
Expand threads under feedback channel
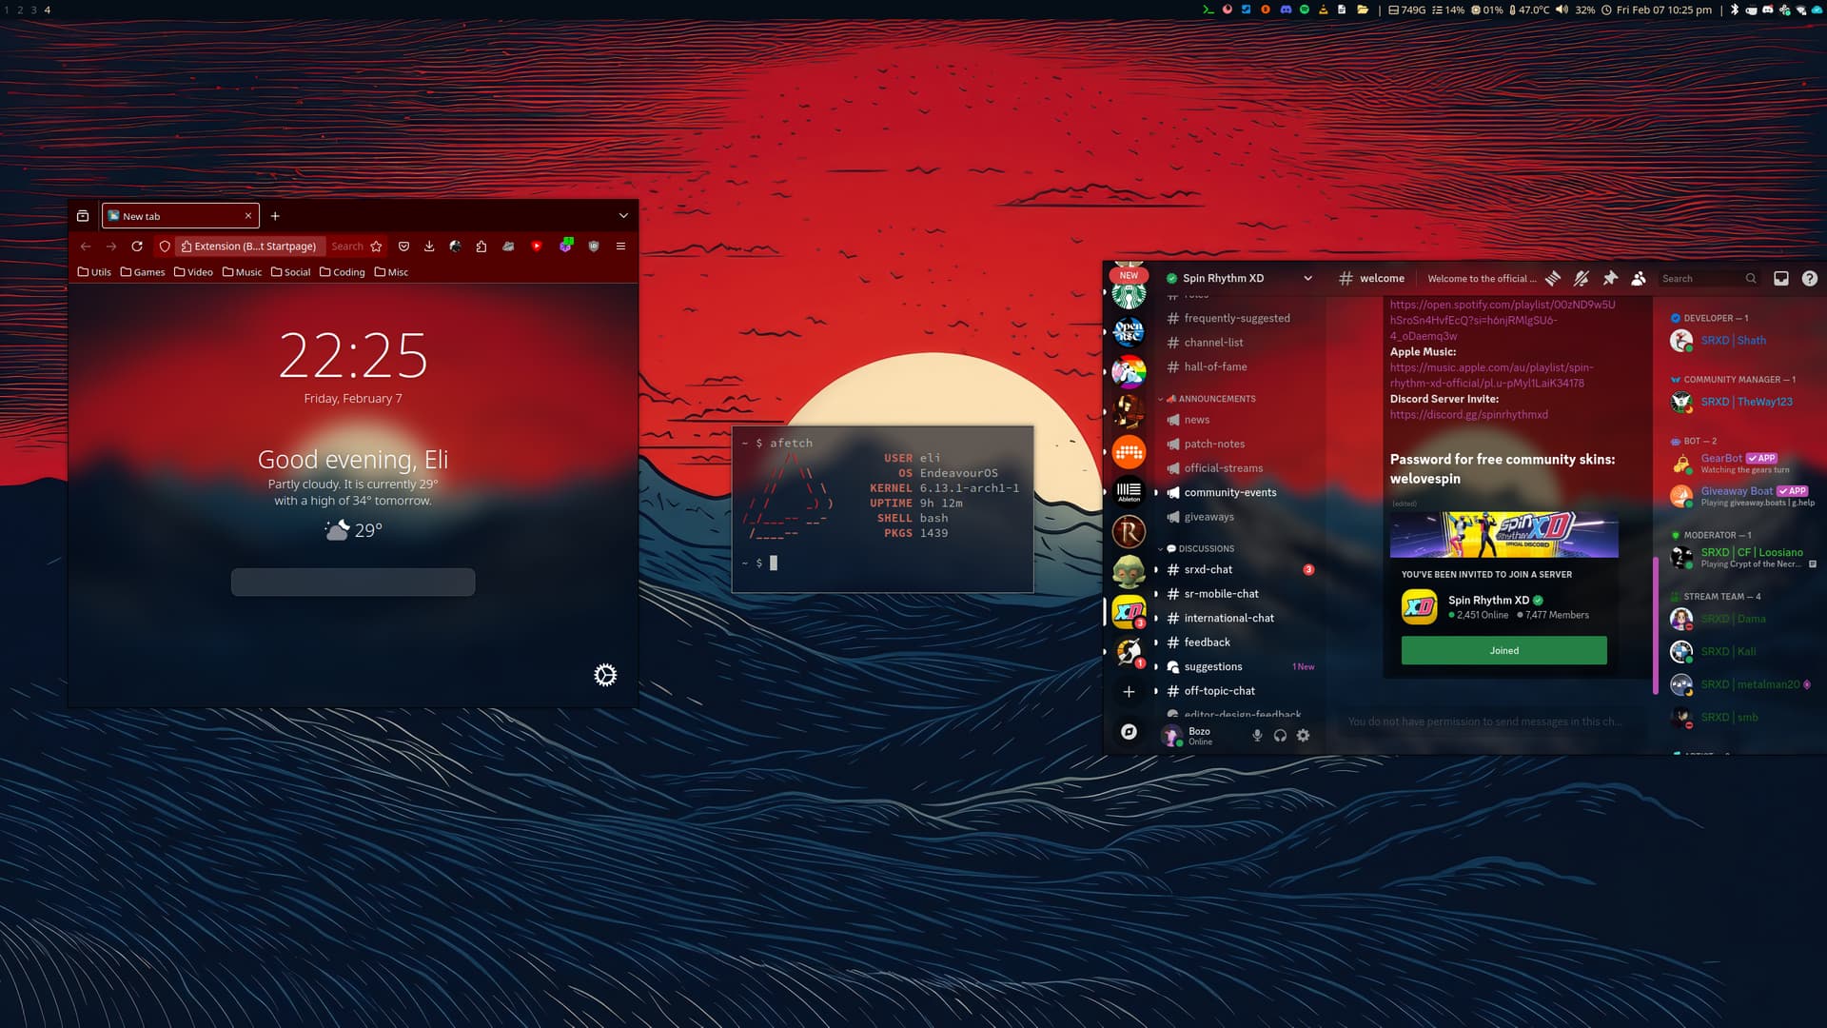click(x=1156, y=642)
